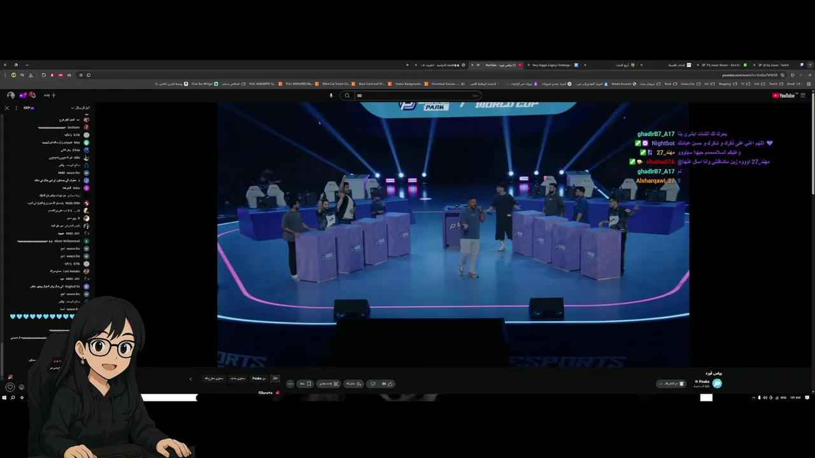The height and width of the screenshot is (458, 815).
Task: Reload the page
Action: (x=793, y=75)
